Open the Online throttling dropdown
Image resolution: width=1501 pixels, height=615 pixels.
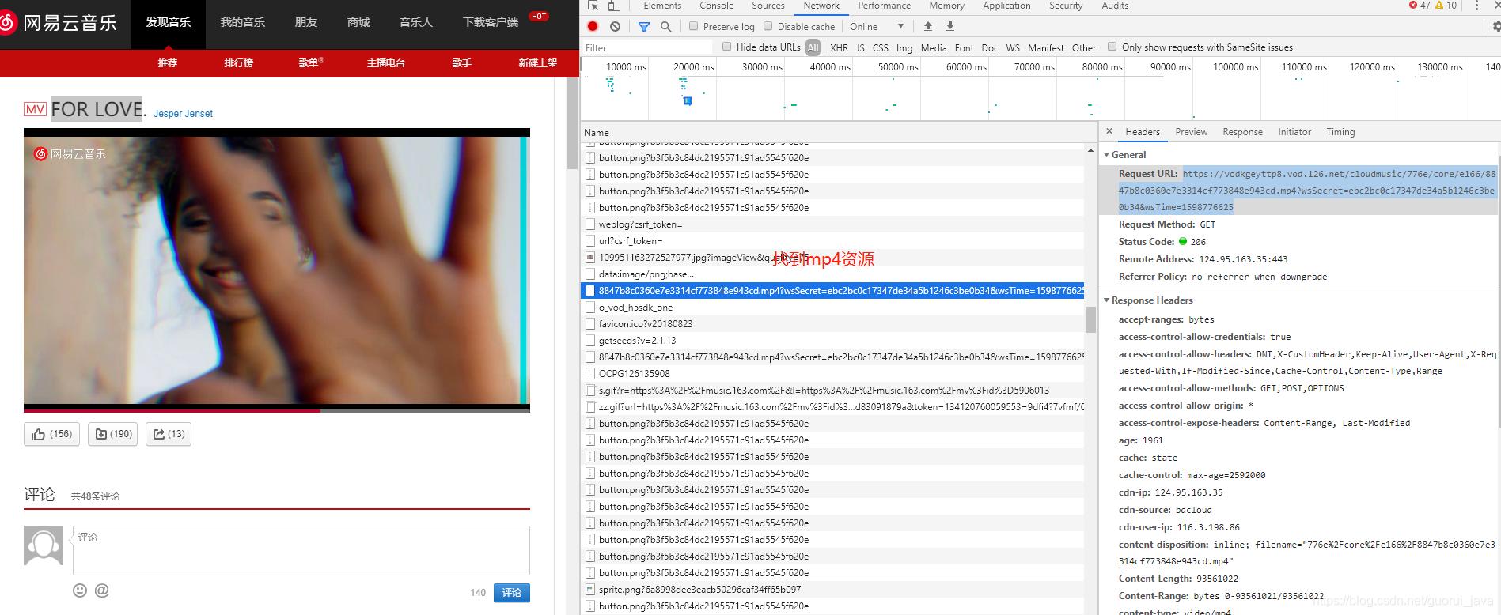(877, 26)
